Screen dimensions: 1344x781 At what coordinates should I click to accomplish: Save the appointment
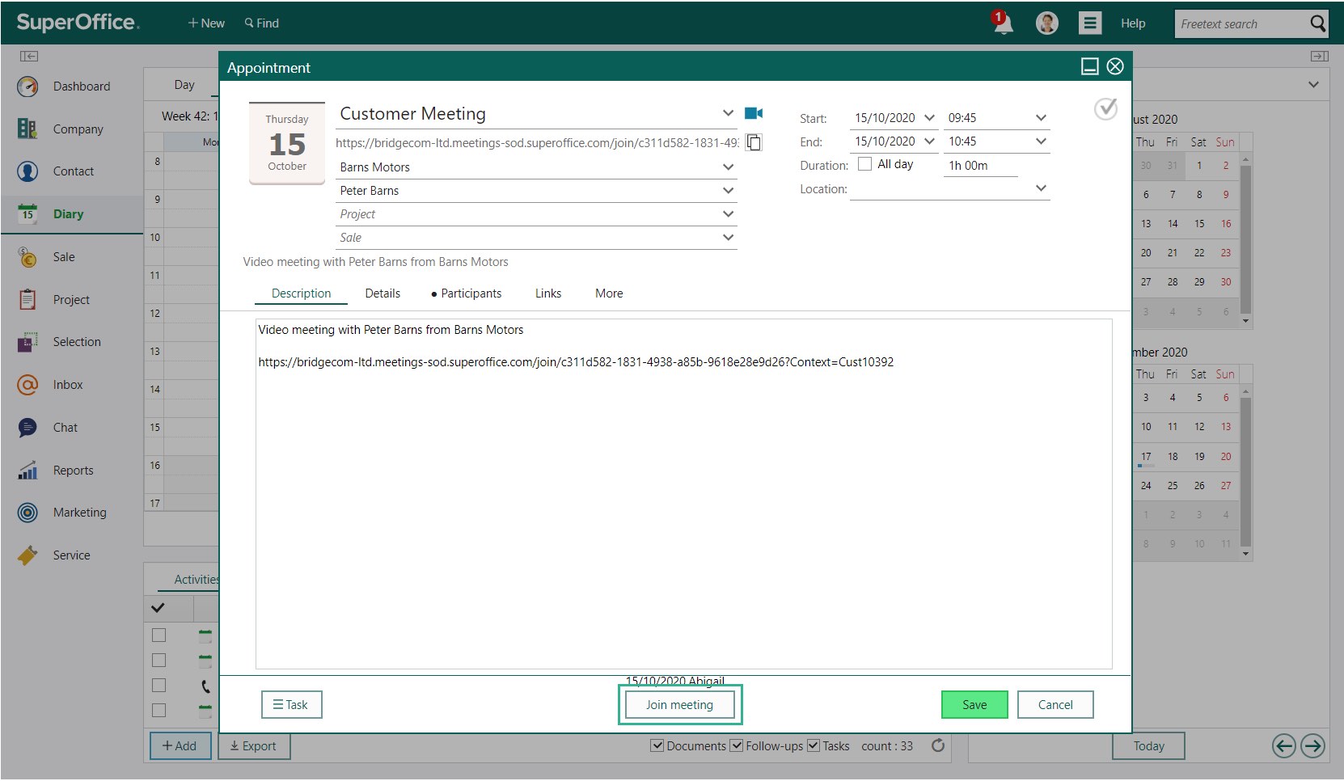pos(974,705)
